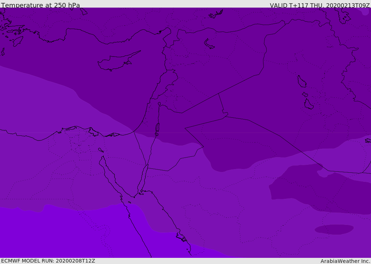Click the 'VALID T+117 THU. 20200213T09Z' label
This screenshot has width=371, height=264.
point(320,5)
